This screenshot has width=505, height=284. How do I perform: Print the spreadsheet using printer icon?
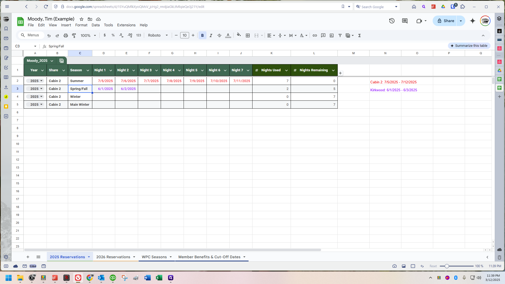66,35
